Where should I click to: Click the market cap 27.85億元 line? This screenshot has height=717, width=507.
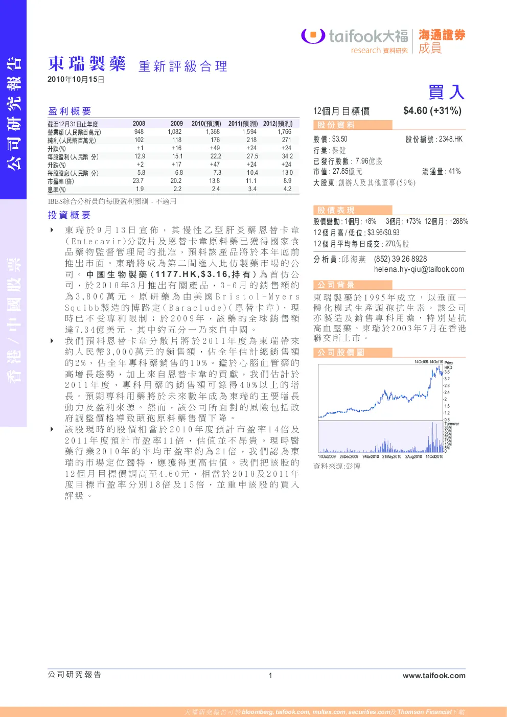click(338, 172)
